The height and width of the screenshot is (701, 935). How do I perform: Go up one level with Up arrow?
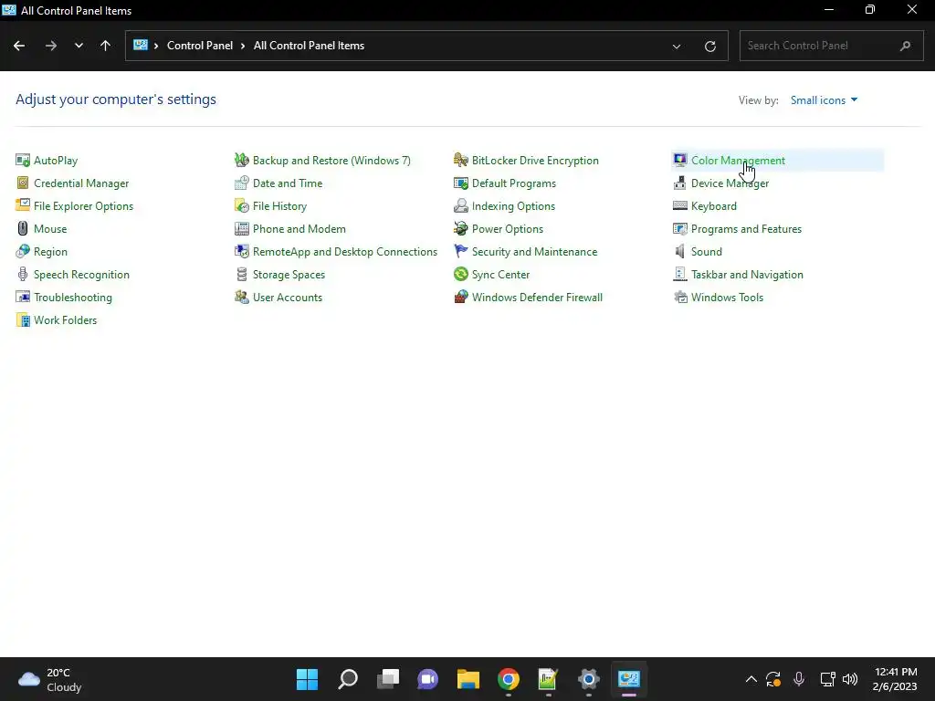[105, 46]
